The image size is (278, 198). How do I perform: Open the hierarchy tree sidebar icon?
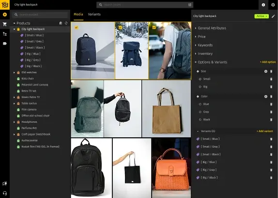tap(5, 34)
